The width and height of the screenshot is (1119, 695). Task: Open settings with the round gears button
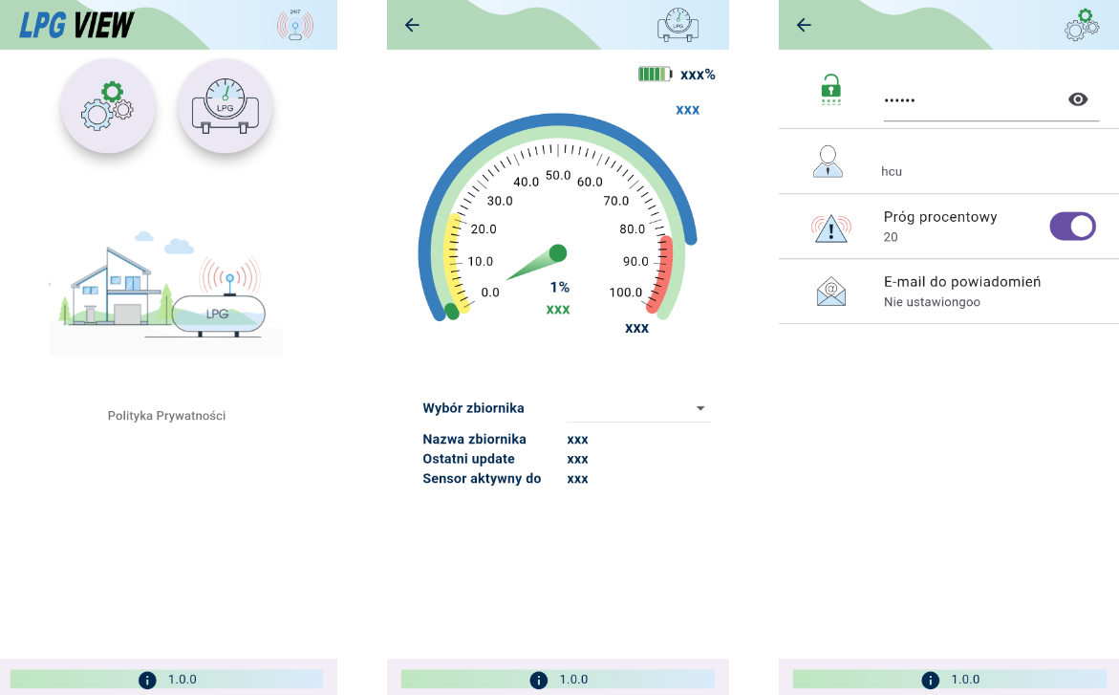tap(108, 106)
